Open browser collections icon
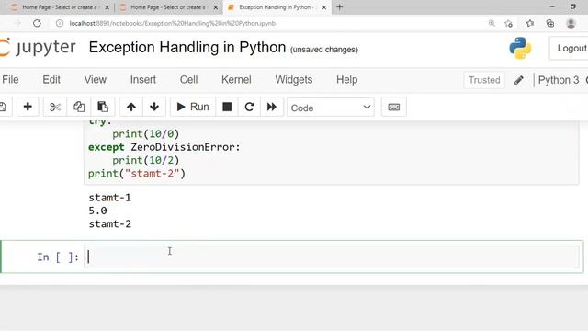 click(550, 23)
